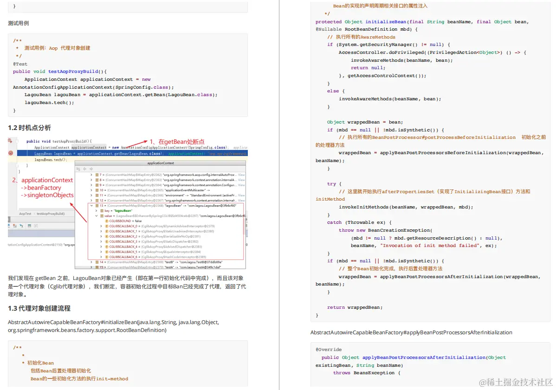This screenshot has width=556, height=390.
Task: Expand entry 10 applicationEventMulticaster
Action: [x=91, y=190]
